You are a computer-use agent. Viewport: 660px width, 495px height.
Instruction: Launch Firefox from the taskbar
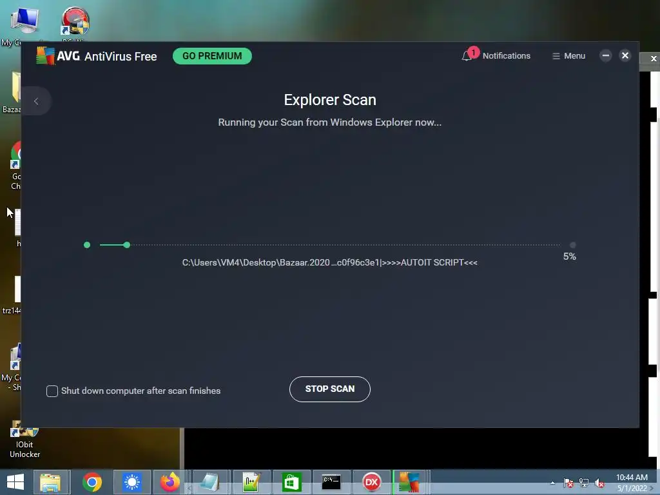tap(170, 482)
